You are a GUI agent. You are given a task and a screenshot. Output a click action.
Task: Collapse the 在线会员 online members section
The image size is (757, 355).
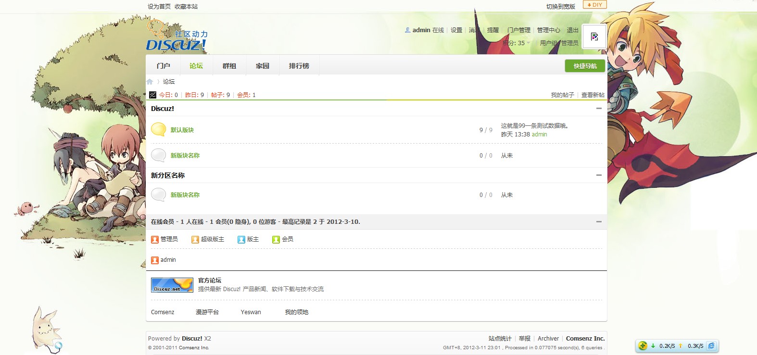point(599,222)
